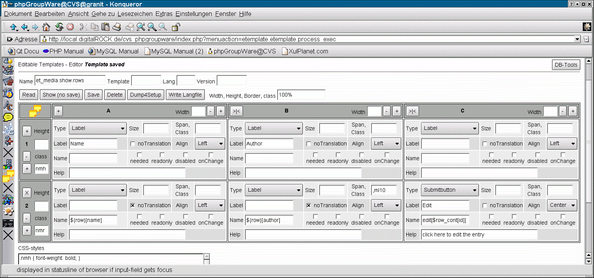Click the Paste clipboard icon

[x=106, y=27]
